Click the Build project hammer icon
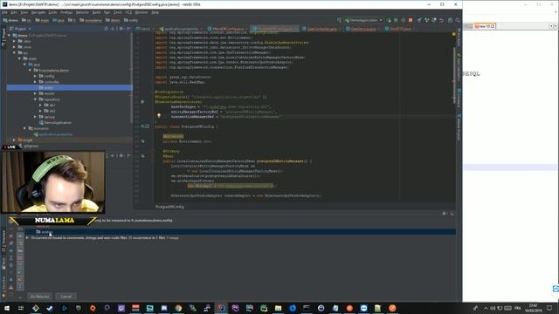559x314 pixels. click(339, 20)
